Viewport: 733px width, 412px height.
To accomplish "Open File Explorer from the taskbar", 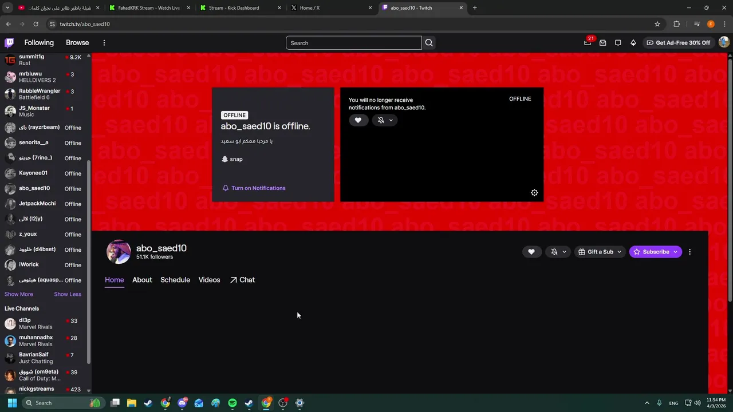I will click(x=132, y=403).
